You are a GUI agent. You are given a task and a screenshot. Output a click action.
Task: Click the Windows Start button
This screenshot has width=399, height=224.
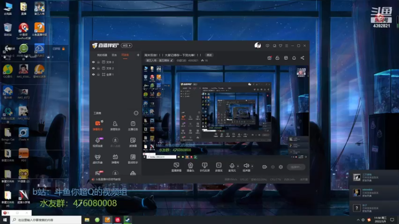tap(5, 220)
